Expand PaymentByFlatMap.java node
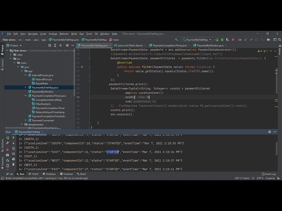Viewport: 282px width, 211px height. 26,87
